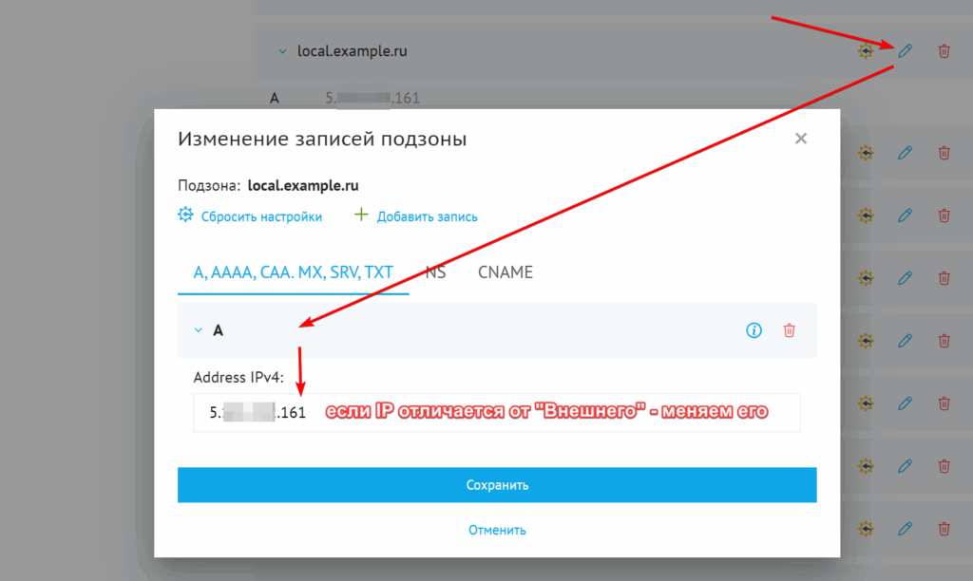Click the Добавить запись link
This screenshot has height=581, width=973.
click(427, 216)
